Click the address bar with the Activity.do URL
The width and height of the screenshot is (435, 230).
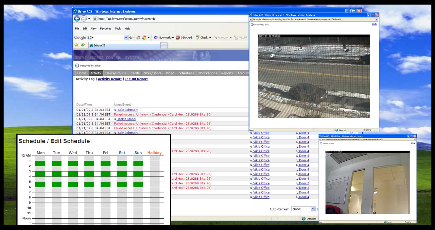pos(171,19)
